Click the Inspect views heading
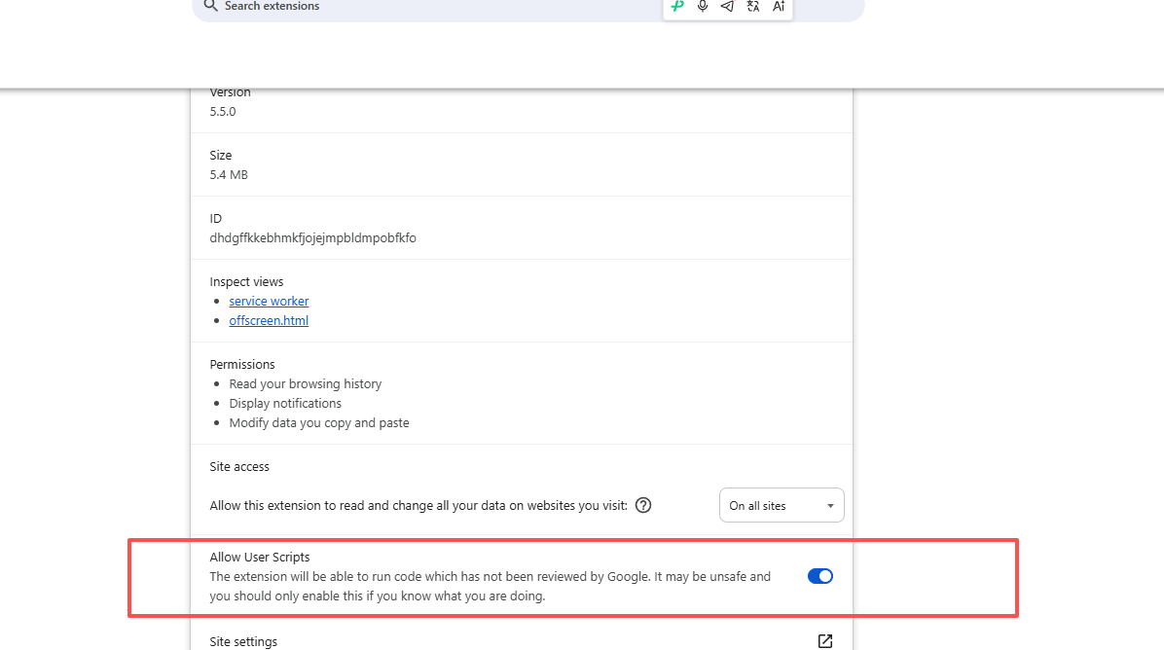This screenshot has width=1164, height=650. point(246,282)
